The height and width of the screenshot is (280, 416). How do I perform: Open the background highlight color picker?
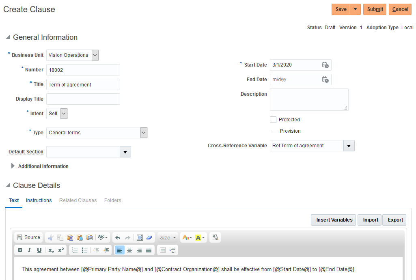click(x=200, y=237)
